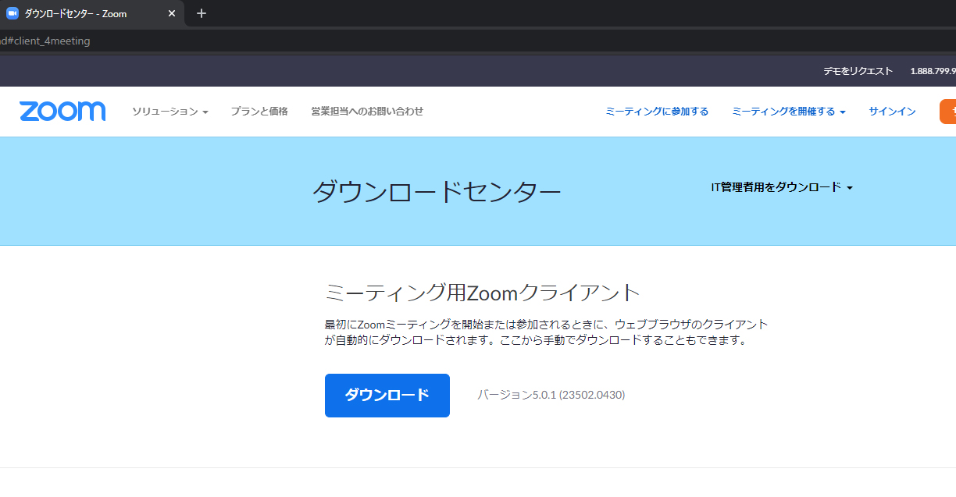Open the ミーティングを開催する dropdown menu
Image resolution: width=956 pixels, height=497 pixels.
point(788,111)
